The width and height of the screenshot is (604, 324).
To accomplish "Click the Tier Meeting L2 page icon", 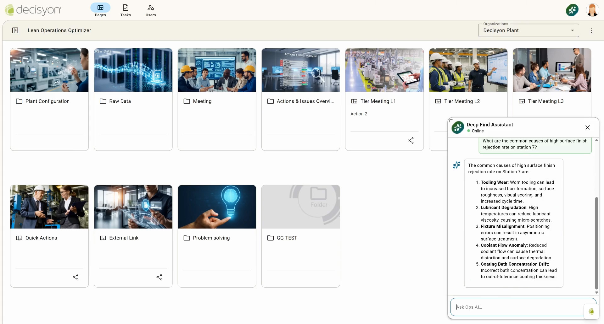I will (x=438, y=101).
